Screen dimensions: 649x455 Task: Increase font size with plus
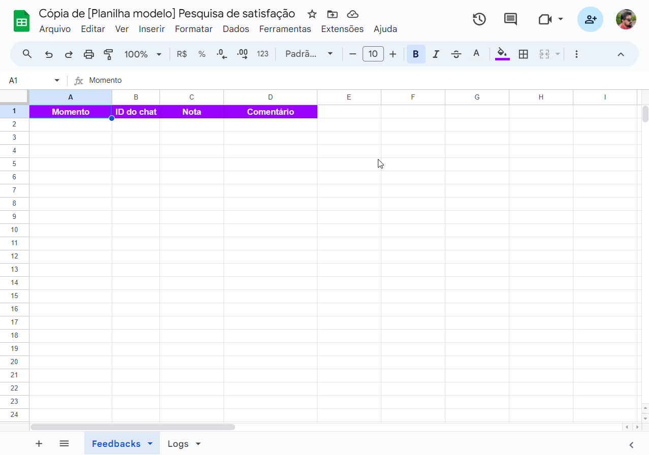pos(393,54)
